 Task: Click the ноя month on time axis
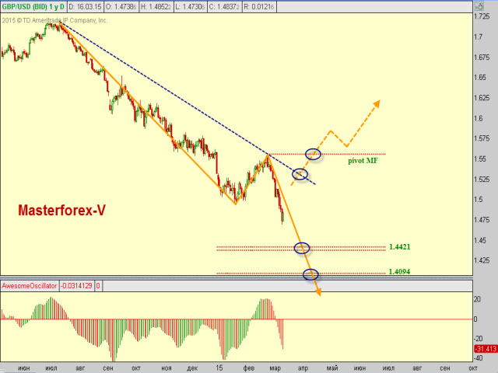pyautogui.click(x=166, y=368)
